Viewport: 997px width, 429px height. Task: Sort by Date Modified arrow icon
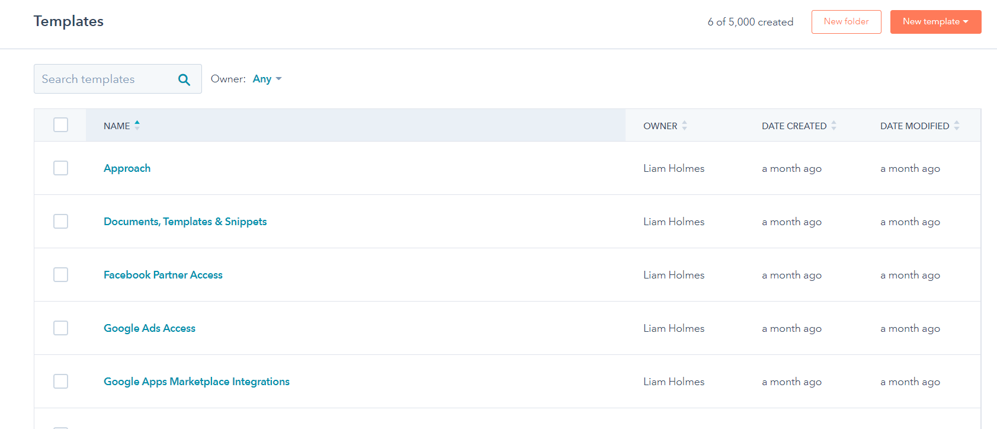pyautogui.click(x=956, y=126)
